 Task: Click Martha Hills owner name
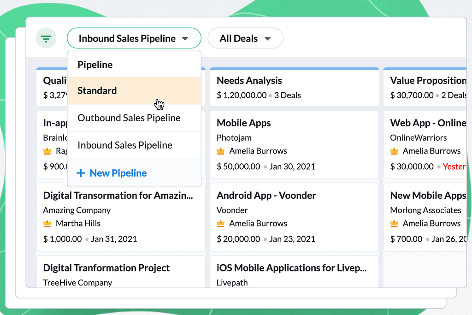(x=78, y=223)
